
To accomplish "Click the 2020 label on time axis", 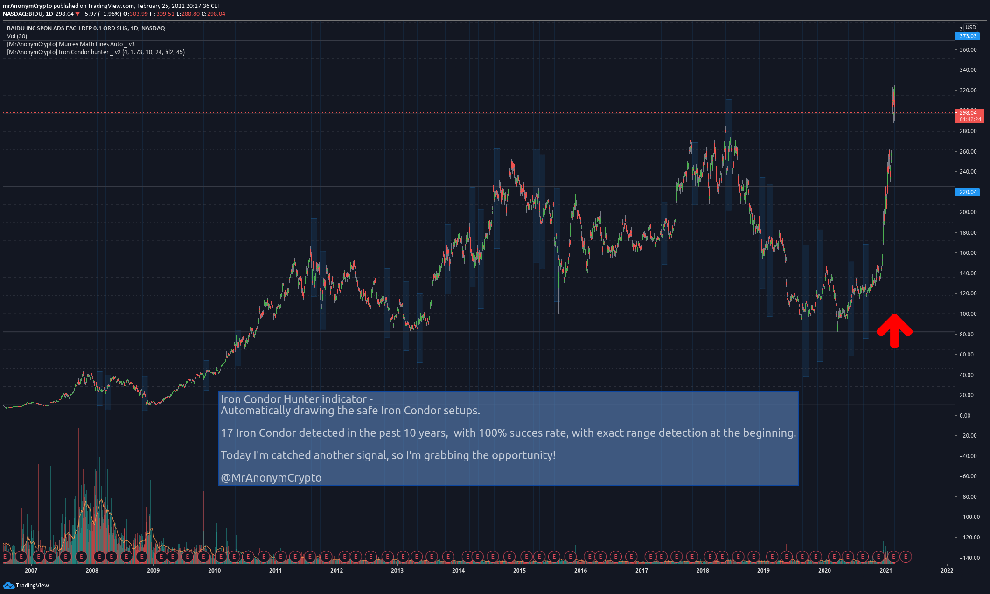I will (824, 571).
